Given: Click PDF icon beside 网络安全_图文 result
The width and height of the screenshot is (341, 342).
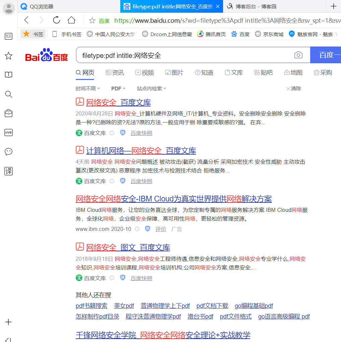Looking at the screenshot, I should pyautogui.click(x=80, y=247).
